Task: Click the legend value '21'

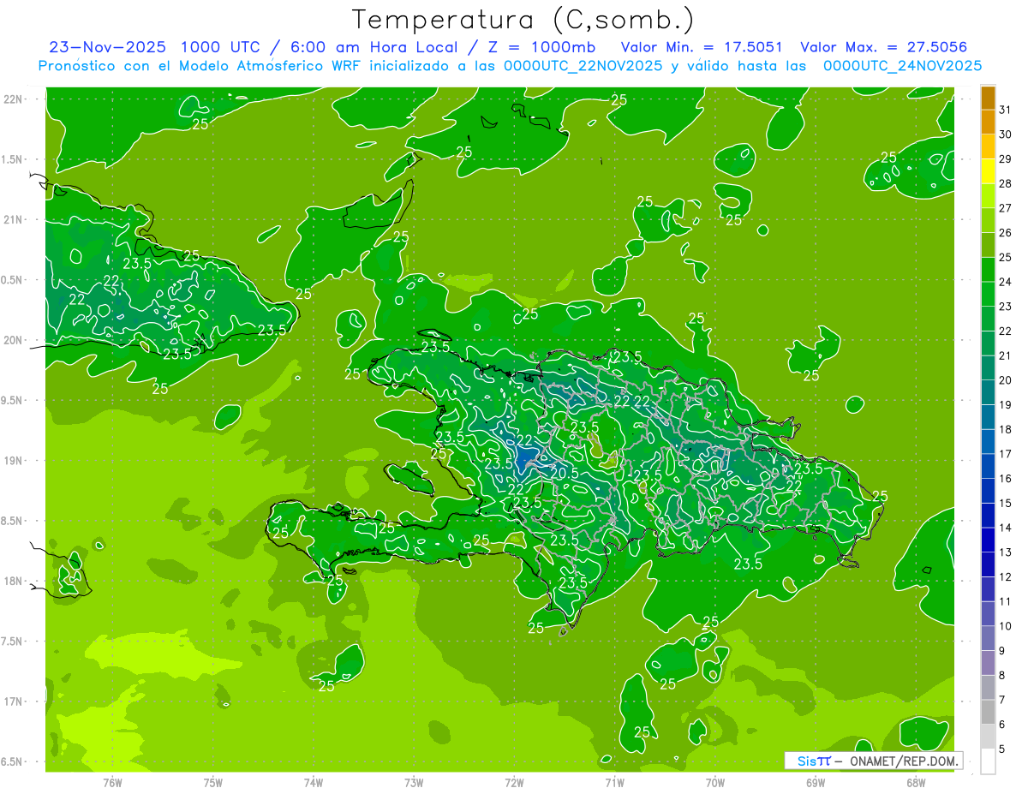Action: [x=1005, y=355]
